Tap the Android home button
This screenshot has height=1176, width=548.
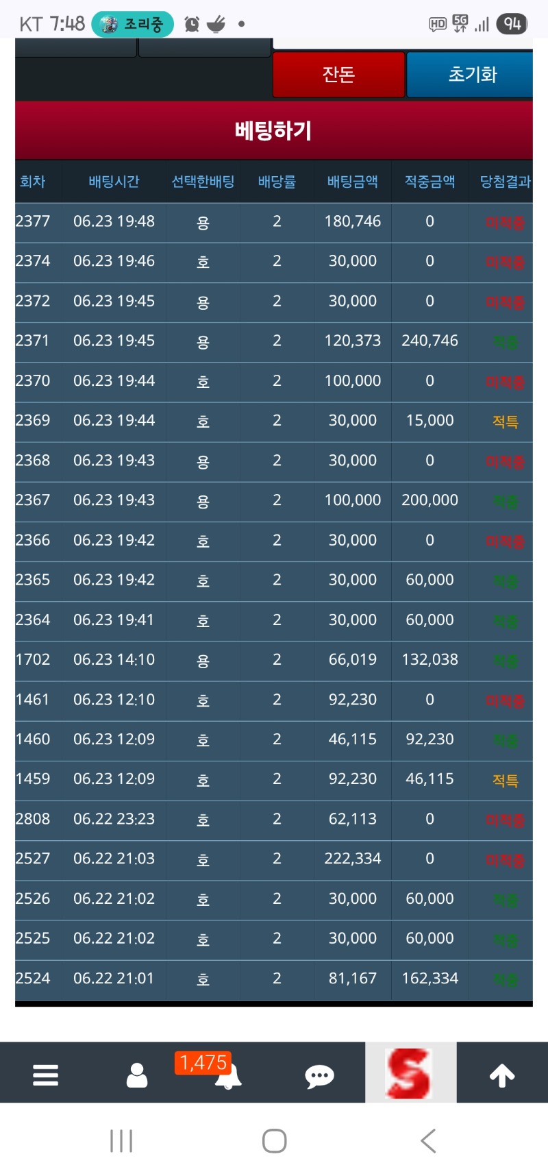pos(274,1141)
